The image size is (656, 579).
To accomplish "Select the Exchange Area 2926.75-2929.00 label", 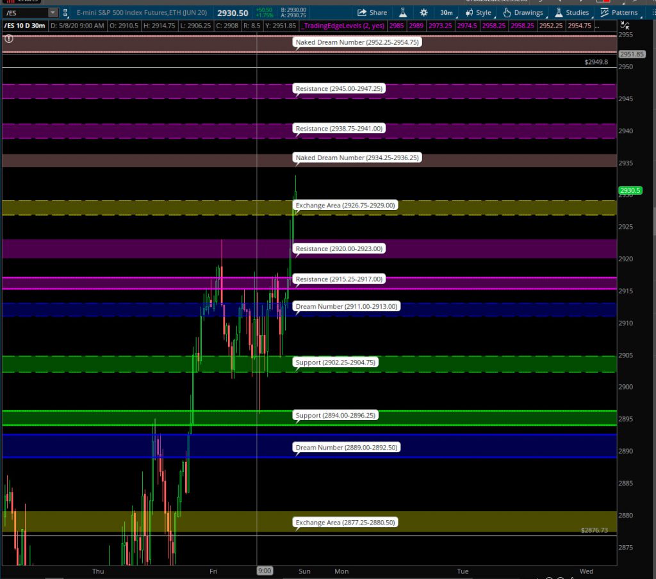I will 346,206.
